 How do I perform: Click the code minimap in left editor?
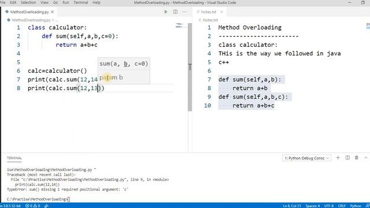click(180, 25)
